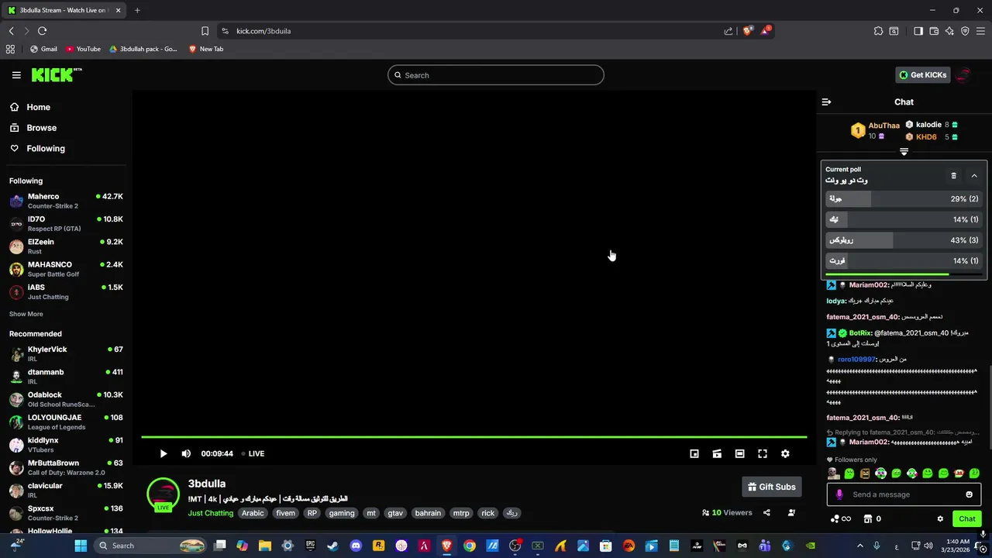Collapse the chat panel arrow icon
Screen dimensions: 992x558
pos(826,102)
